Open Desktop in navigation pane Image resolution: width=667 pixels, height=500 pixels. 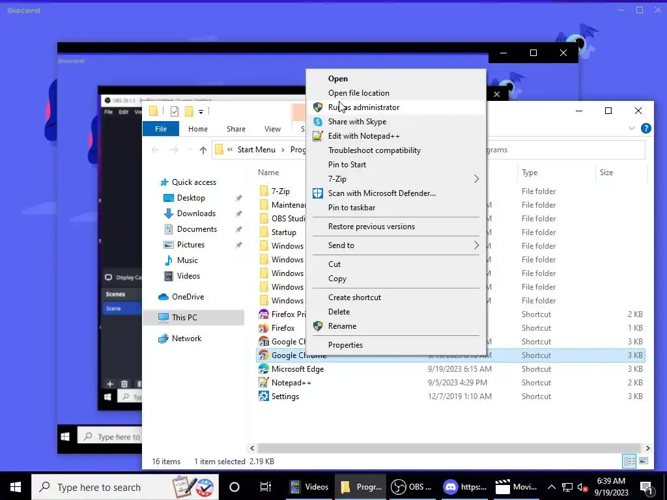(x=191, y=198)
